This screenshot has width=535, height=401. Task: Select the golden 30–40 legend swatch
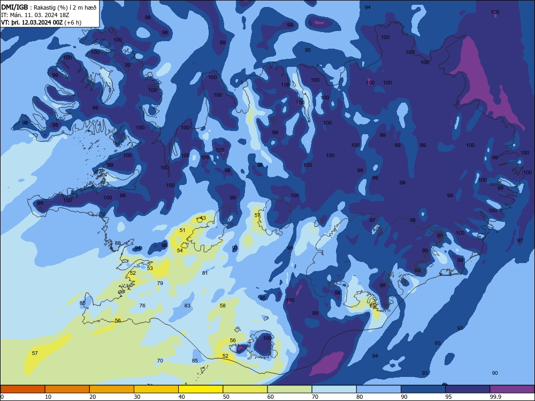point(156,389)
